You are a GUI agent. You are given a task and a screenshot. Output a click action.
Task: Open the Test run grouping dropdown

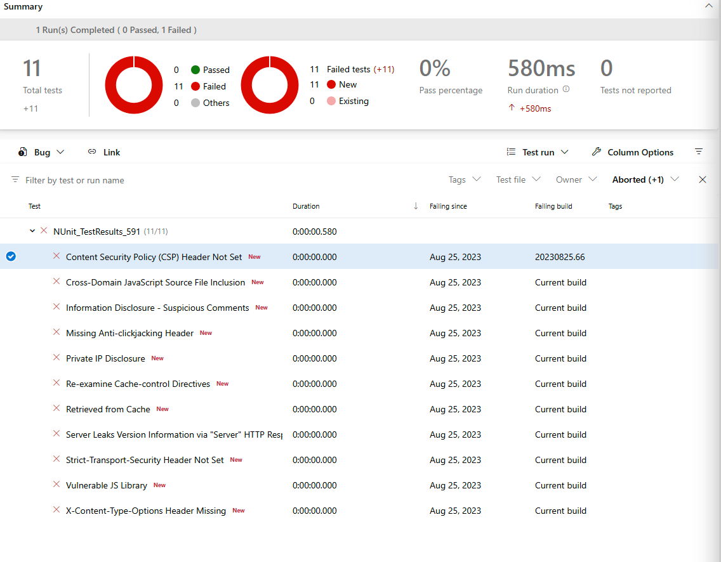pos(538,152)
